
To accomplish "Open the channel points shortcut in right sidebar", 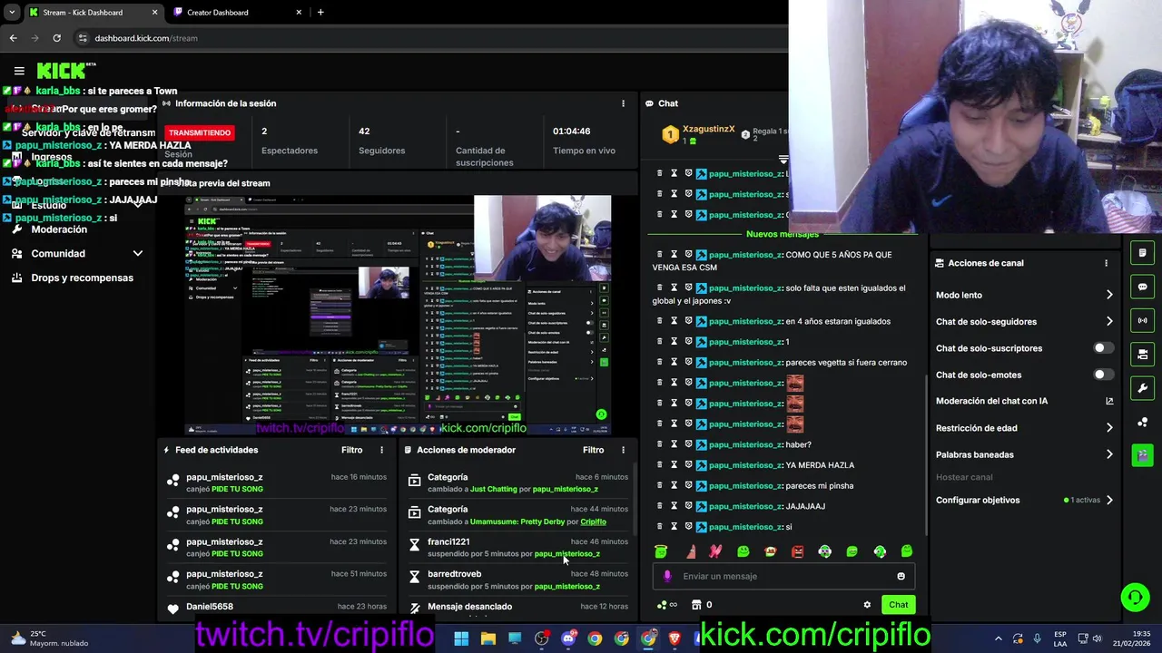I will point(1142,422).
